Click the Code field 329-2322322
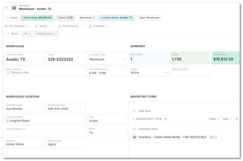 (x=66, y=58)
